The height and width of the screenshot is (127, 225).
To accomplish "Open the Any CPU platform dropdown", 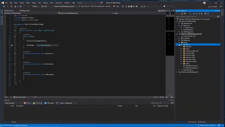I will (x=47, y=6).
